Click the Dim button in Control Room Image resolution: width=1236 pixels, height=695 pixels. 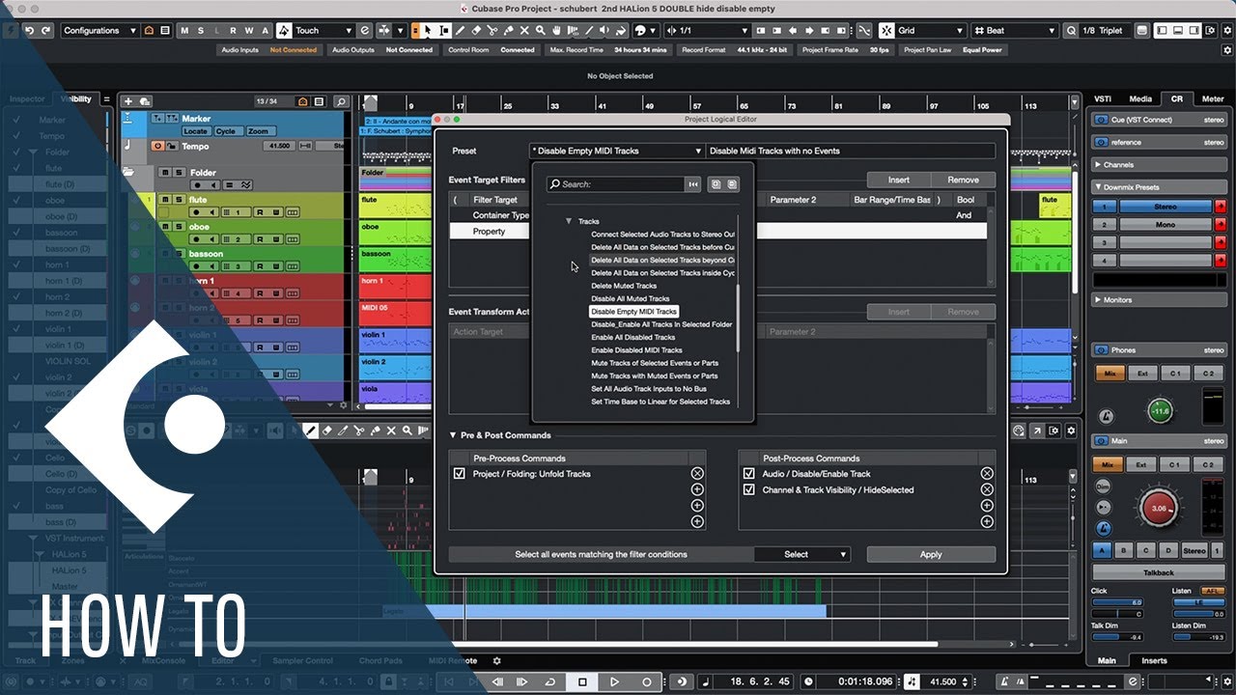pyautogui.click(x=1104, y=487)
